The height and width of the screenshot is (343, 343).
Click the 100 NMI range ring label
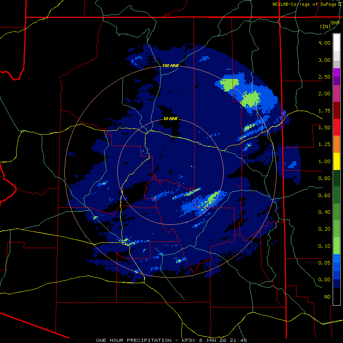[170, 66]
